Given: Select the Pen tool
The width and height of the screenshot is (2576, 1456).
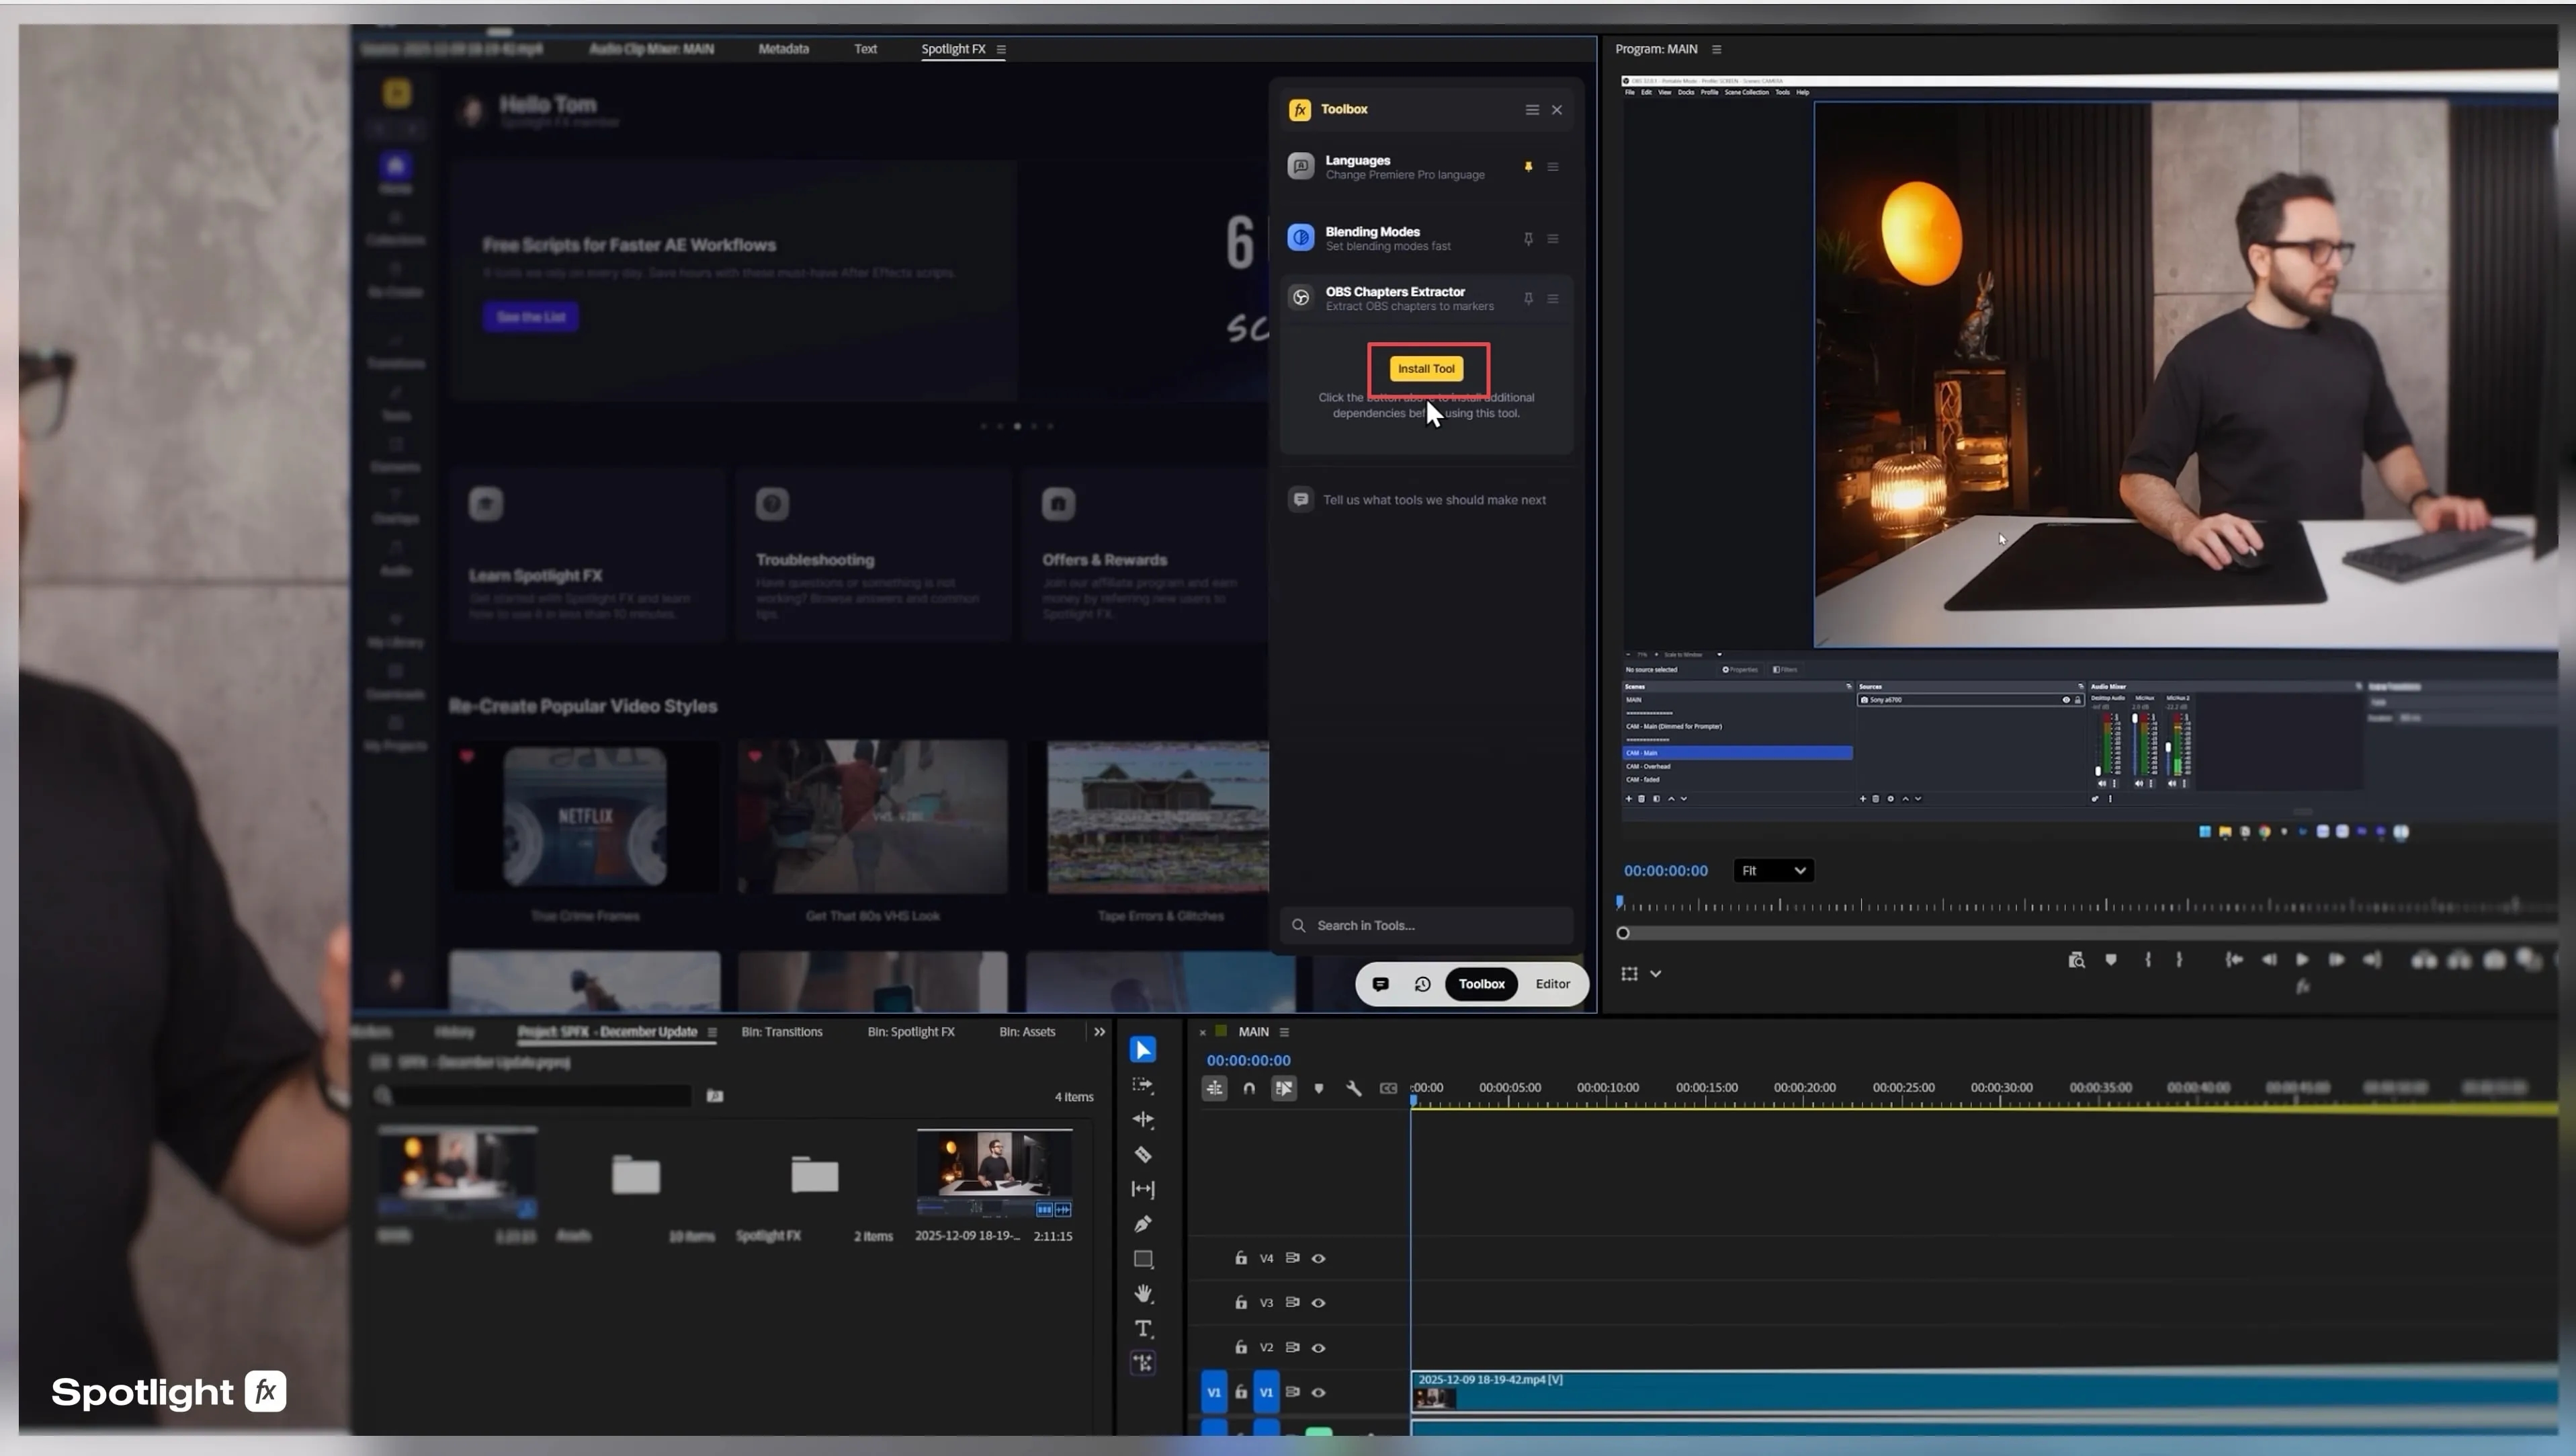Looking at the screenshot, I should point(1143,1224).
